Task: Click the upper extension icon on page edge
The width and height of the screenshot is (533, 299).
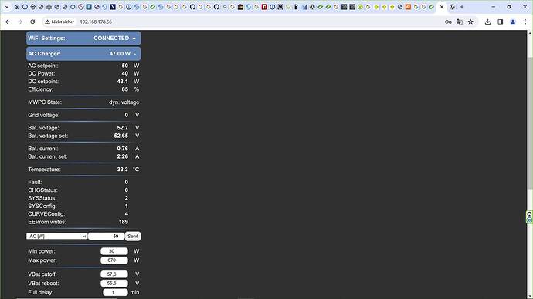Action: coord(529,214)
